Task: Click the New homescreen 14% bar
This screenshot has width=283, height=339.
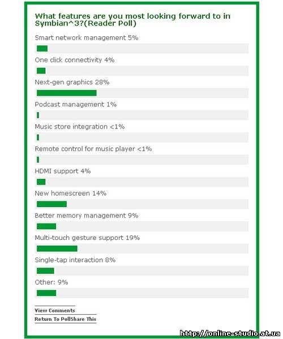Action: (52, 204)
